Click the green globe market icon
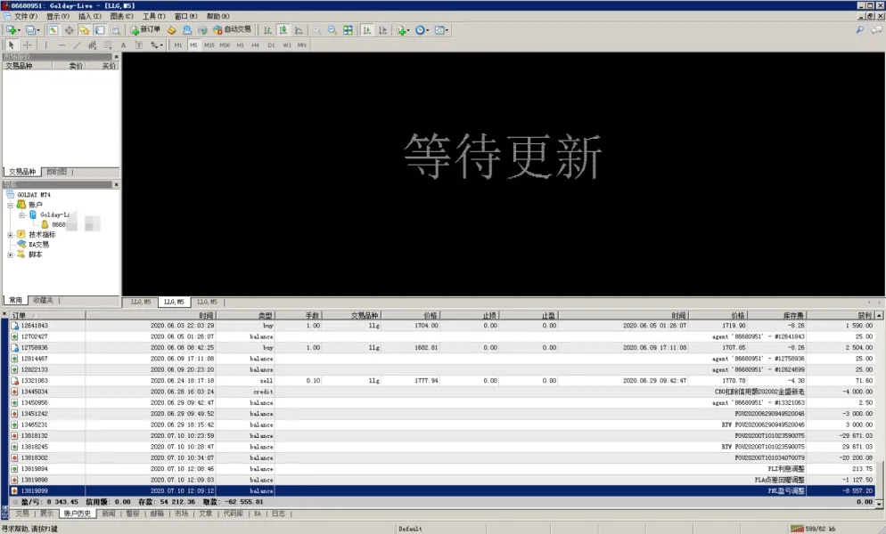886x534 pixels. (201, 30)
